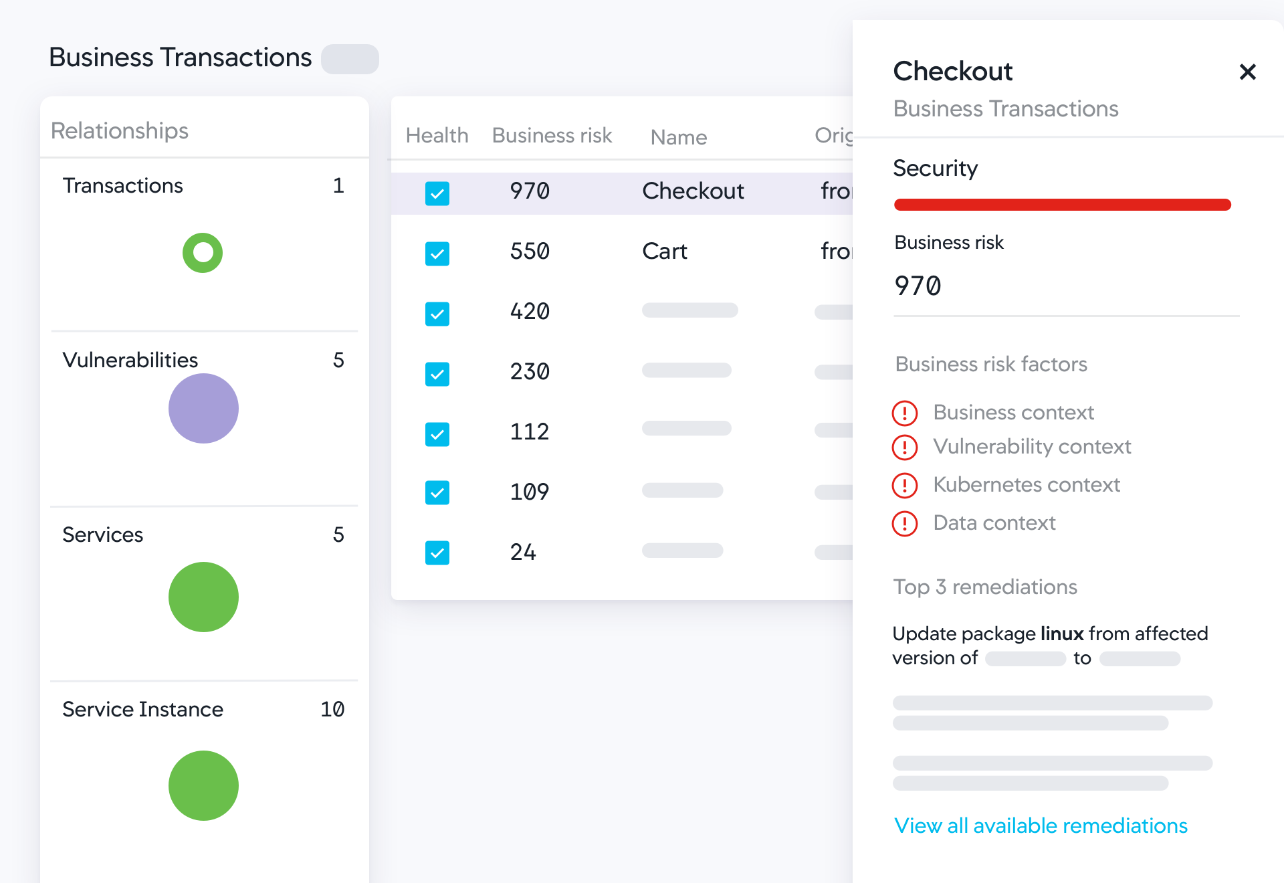The width and height of the screenshot is (1284, 883).
Task: Sort by the Business risk column header
Action: click(x=552, y=135)
